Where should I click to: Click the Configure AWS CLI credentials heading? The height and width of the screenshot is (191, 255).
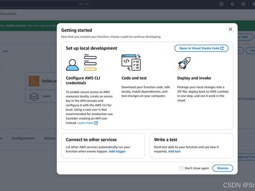(83, 81)
